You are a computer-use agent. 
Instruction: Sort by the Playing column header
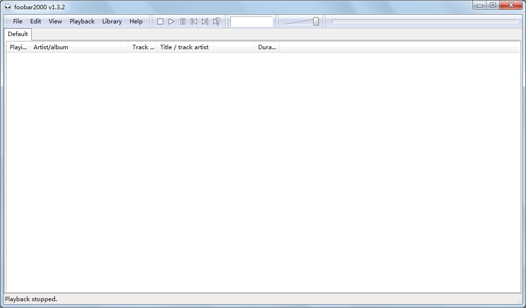(x=19, y=47)
